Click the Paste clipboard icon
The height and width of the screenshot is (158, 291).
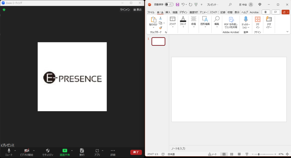153,20
